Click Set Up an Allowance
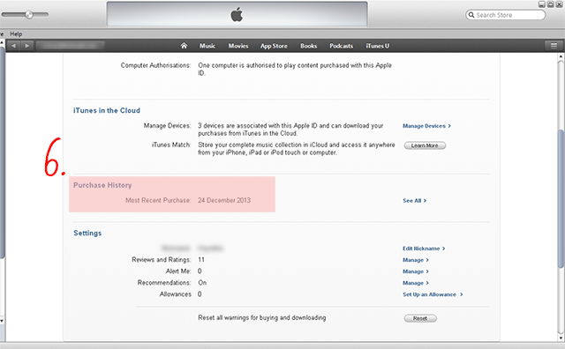 tap(433, 294)
